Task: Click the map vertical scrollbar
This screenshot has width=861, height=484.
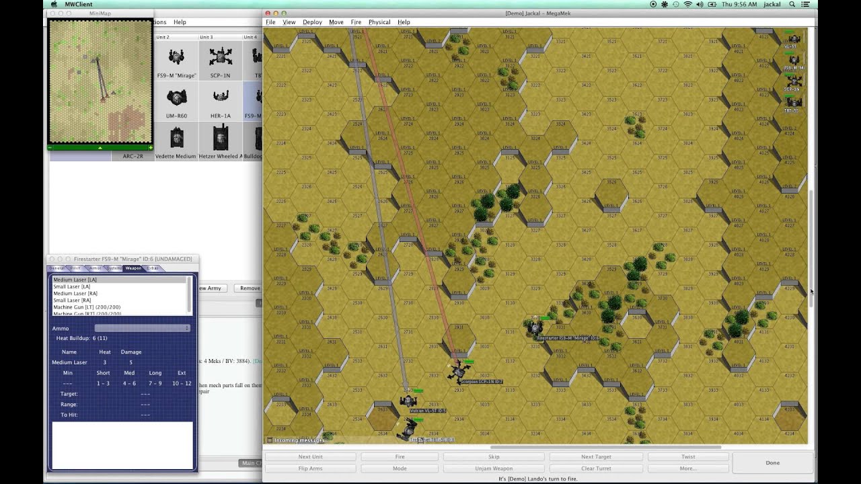Action: point(813,249)
